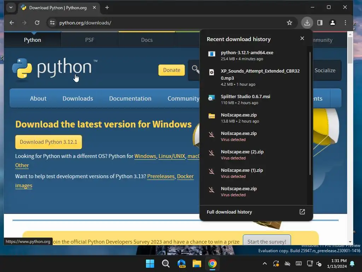Switch to the Docs top tab
This screenshot has width=362, height=272.
(x=147, y=40)
